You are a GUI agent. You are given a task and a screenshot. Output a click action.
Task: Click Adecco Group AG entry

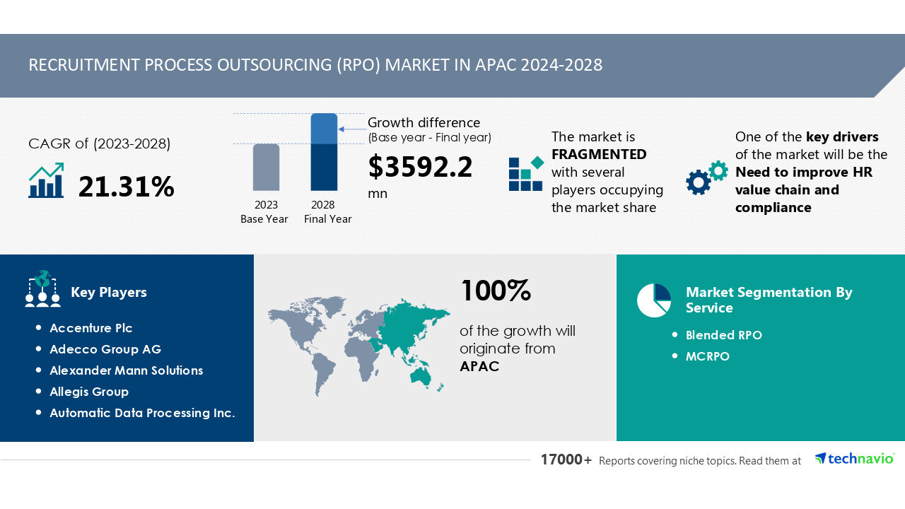(x=105, y=349)
